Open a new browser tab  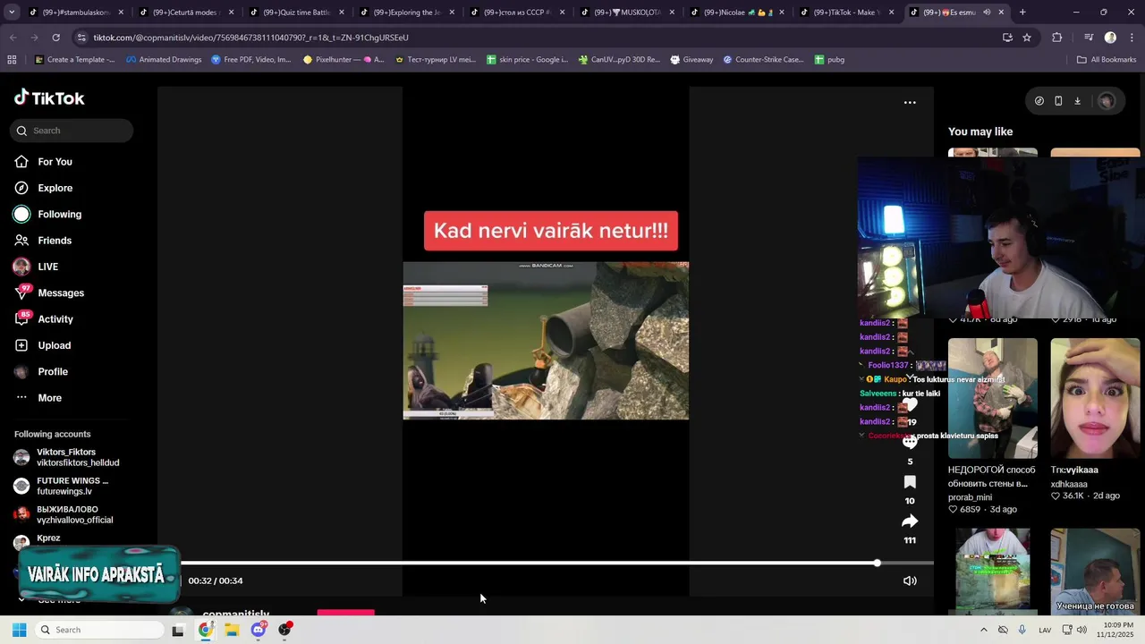click(x=1022, y=13)
